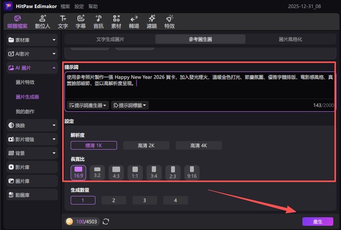Select 1:1 aspect ratio
The width and height of the screenshot is (341, 230).
(x=135, y=173)
